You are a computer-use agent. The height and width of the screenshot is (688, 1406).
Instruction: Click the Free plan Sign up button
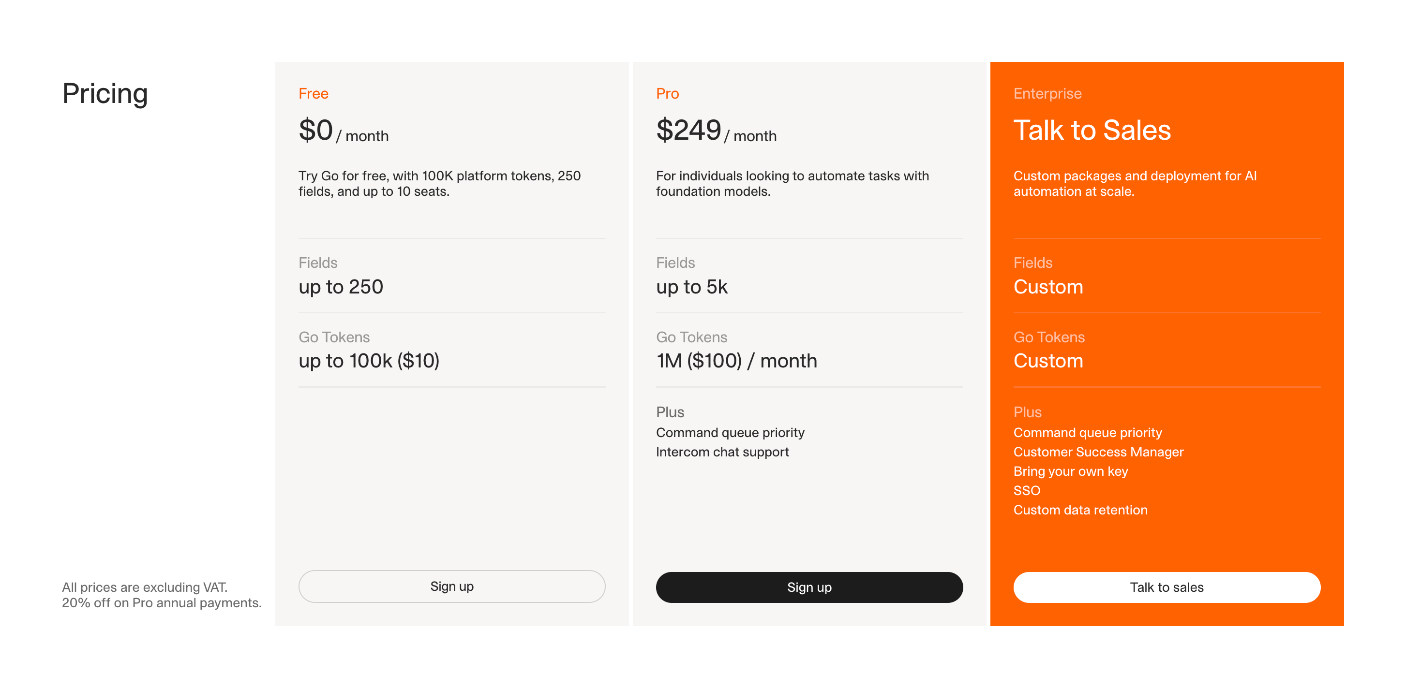click(x=451, y=586)
